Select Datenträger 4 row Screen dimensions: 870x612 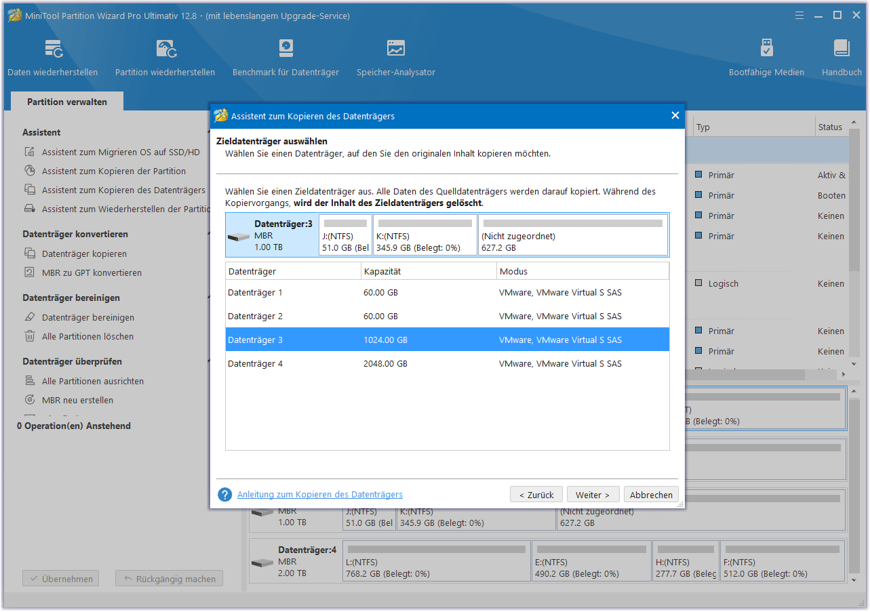[448, 363]
